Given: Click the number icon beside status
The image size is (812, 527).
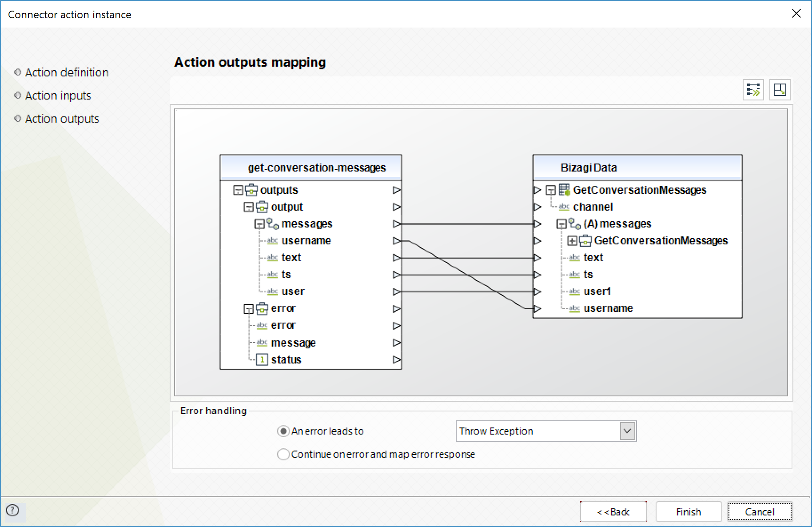Looking at the screenshot, I should [x=262, y=359].
